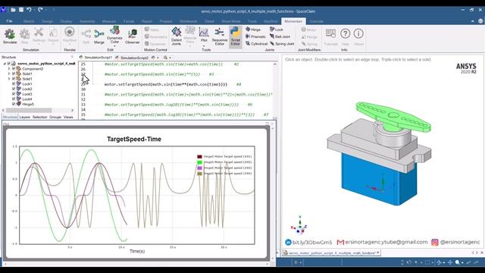Select the Hinge joint tool
The width and height of the screenshot is (485, 273).
(x=253, y=30)
